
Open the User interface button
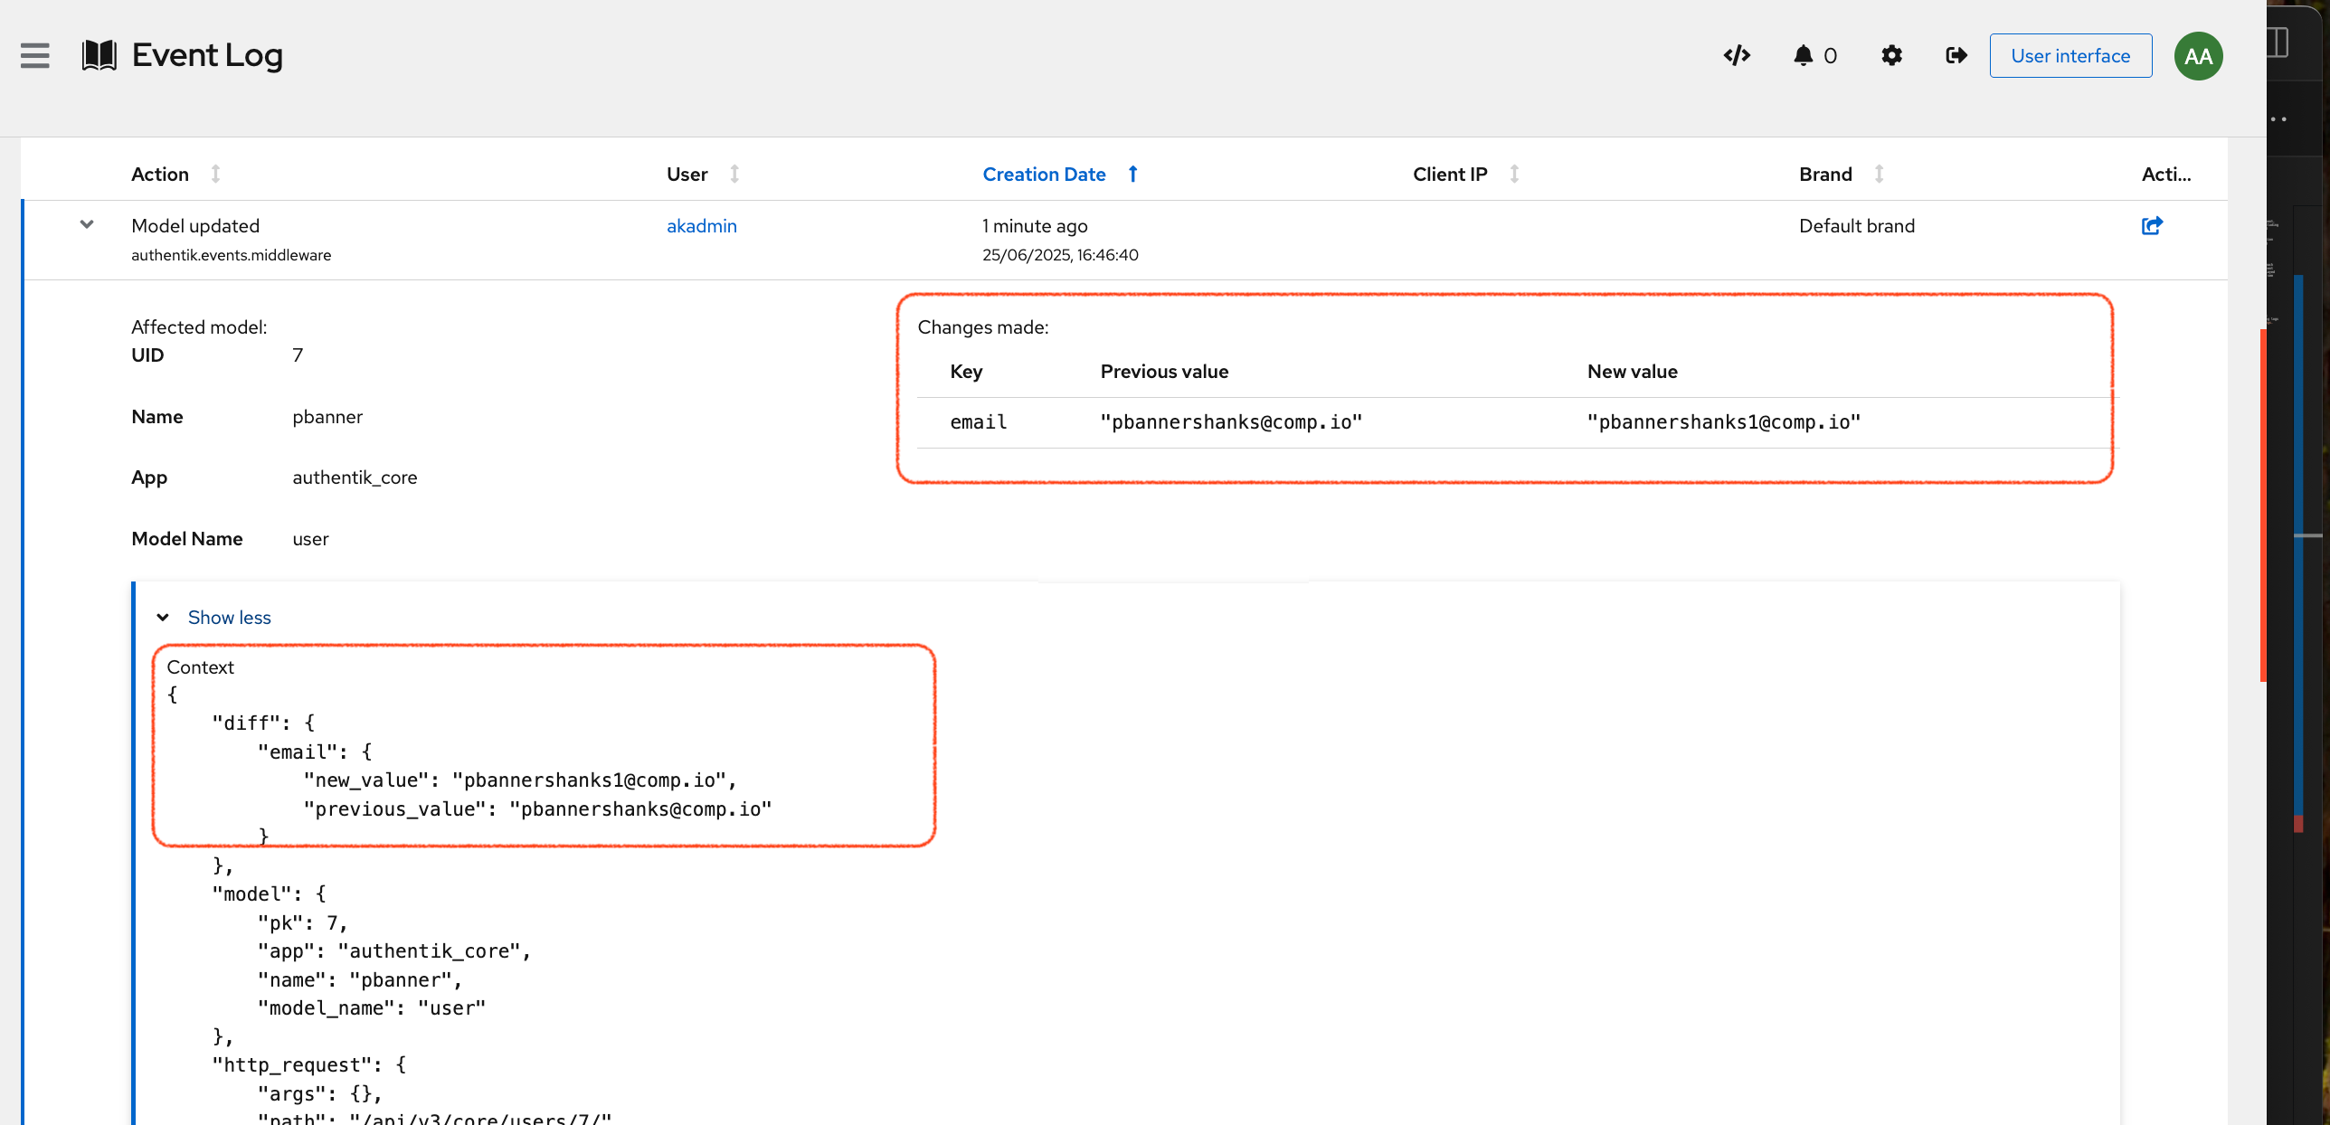coord(2070,56)
